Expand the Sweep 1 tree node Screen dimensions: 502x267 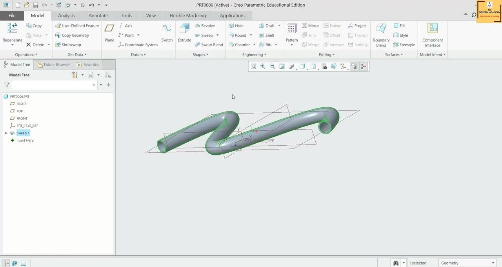(6, 133)
